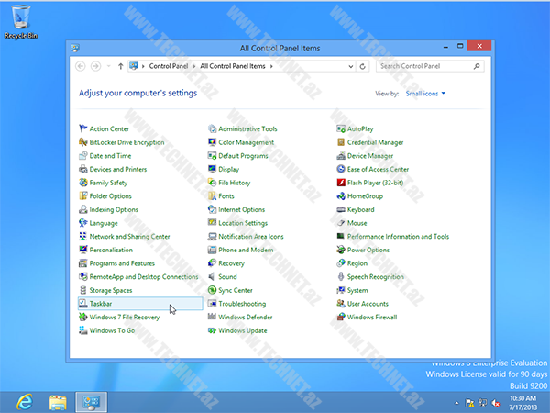Click the Sound speaker icon
The width and height of the screenshot is (550, 413).
(212, 277)
